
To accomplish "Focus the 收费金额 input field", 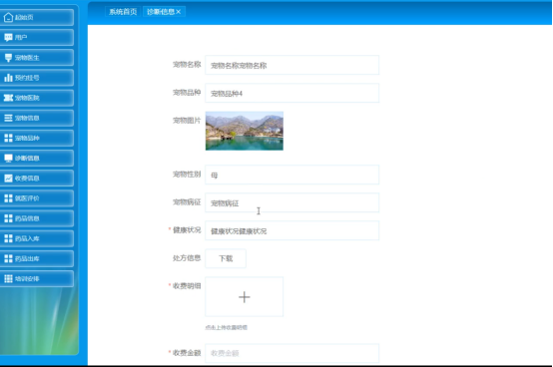I will 292,353.
